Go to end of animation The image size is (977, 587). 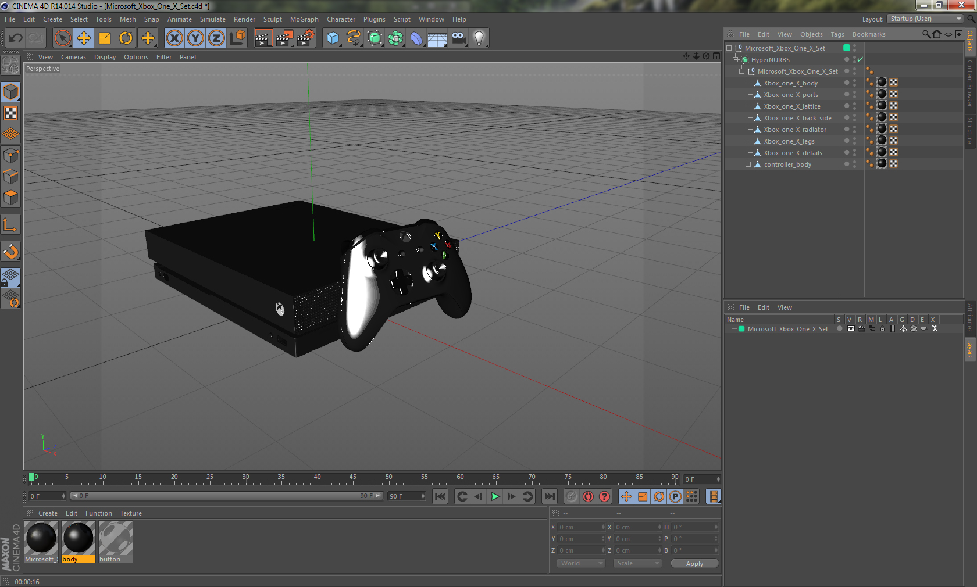pyautogui.click(x=550, y=496)
